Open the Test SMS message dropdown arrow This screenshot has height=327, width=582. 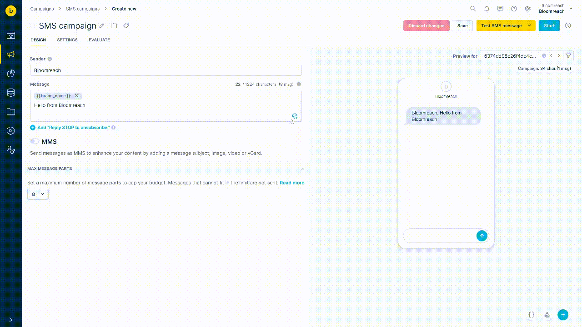(x=530, y=25)
